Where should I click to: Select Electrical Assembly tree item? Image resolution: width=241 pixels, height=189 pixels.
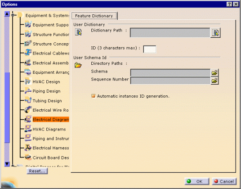(51, 63)
